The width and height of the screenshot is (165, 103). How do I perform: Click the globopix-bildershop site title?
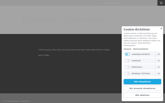click(x=64, y=19)
